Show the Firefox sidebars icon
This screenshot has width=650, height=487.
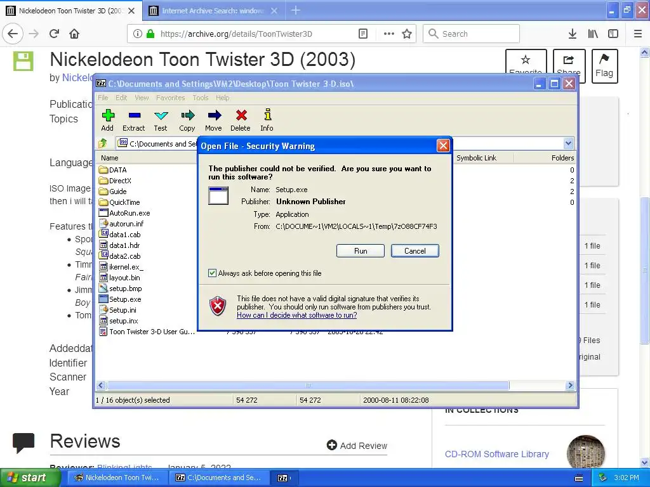coord(613,34)
